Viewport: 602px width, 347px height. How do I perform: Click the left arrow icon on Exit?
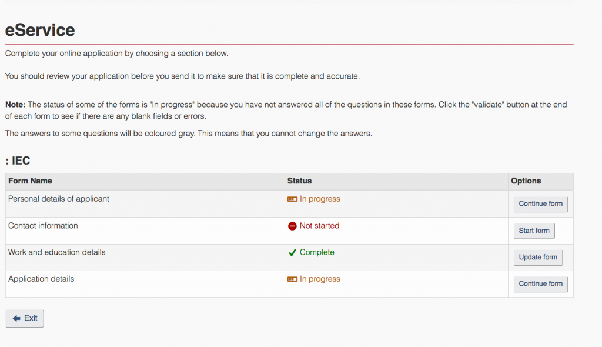16,318
